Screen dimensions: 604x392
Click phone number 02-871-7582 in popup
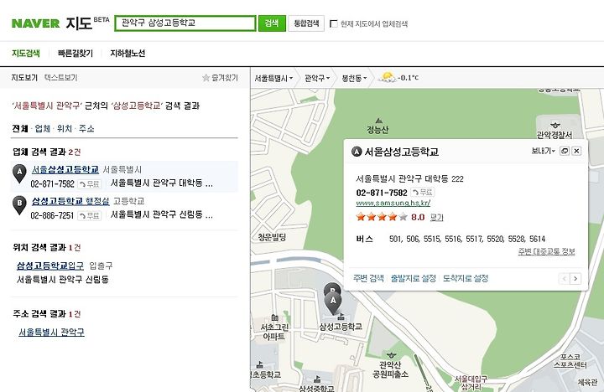coord(382,193)
